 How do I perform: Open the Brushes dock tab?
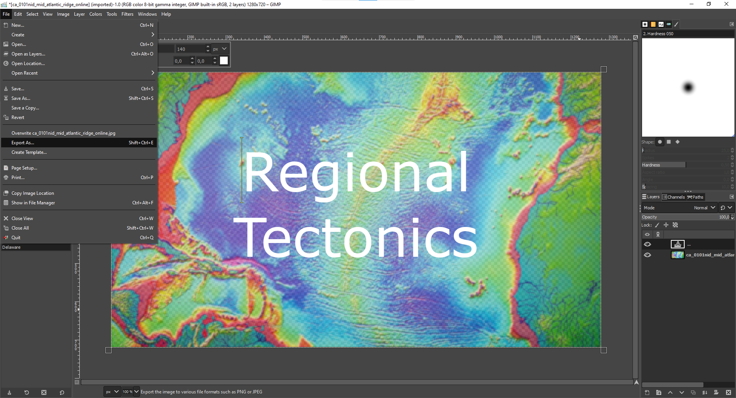click(645, 24)
